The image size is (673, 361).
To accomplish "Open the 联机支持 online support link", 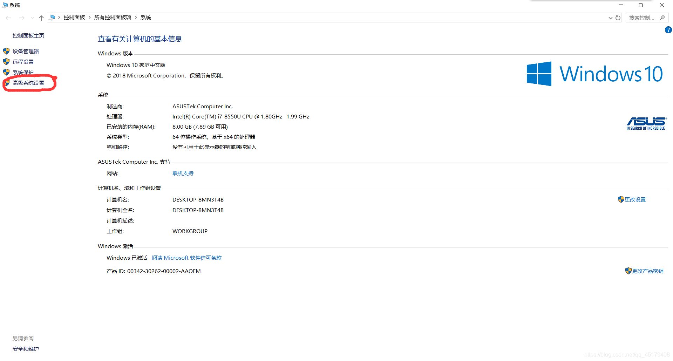I will (x=183, y=173).
